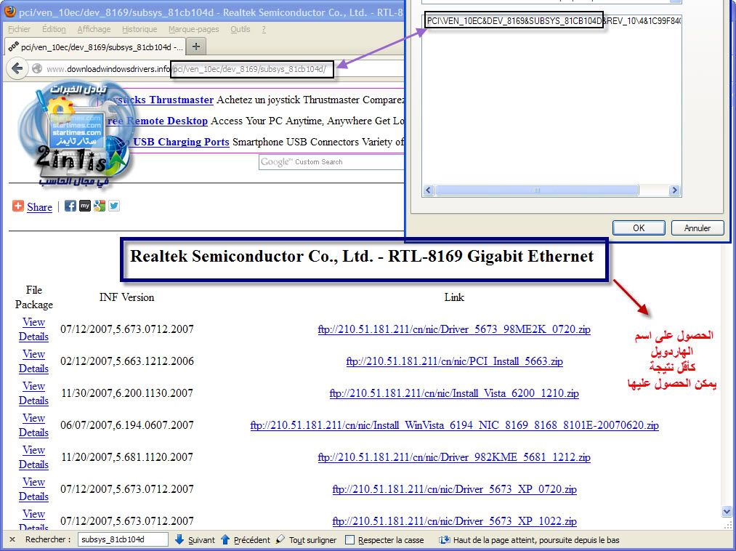736x551 pixels.
Task: View Details for the Driver_5673_XP_0720.zip row
Action: coord(34,489)
